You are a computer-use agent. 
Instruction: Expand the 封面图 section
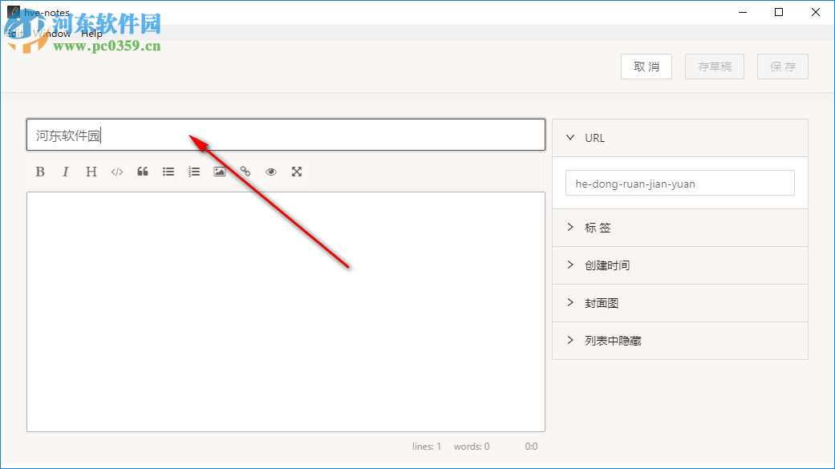(x=680, y=303)
